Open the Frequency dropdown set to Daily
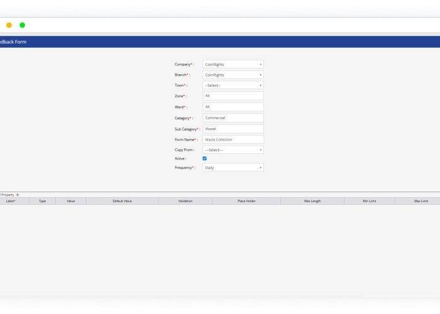The height and width of the screenshot is (314, 440). tap(233, 168)
